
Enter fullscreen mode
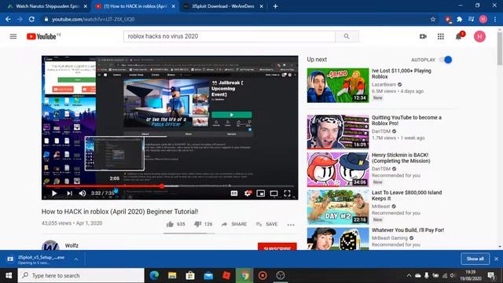[287, 193]
